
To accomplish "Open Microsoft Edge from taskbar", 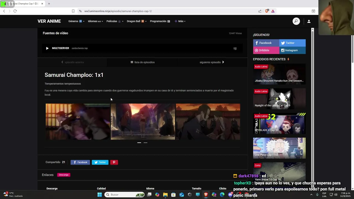I will pos(222,195).
